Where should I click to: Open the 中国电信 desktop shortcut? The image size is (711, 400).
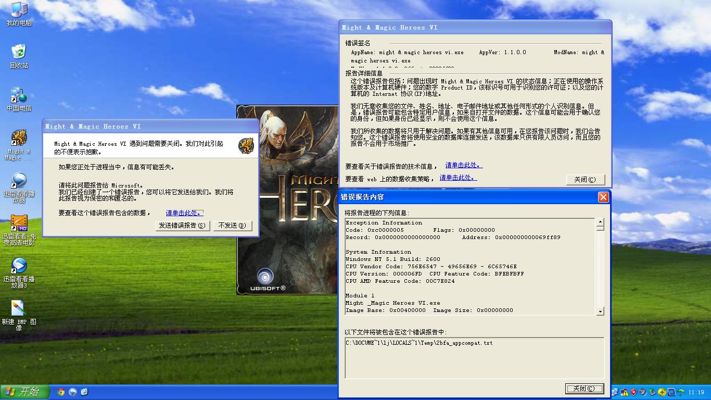(19, 96)
